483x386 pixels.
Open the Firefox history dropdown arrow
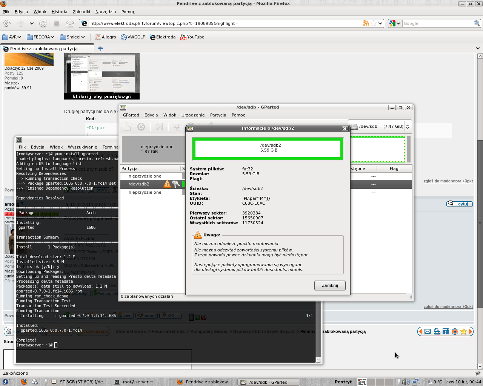point(32,23)
